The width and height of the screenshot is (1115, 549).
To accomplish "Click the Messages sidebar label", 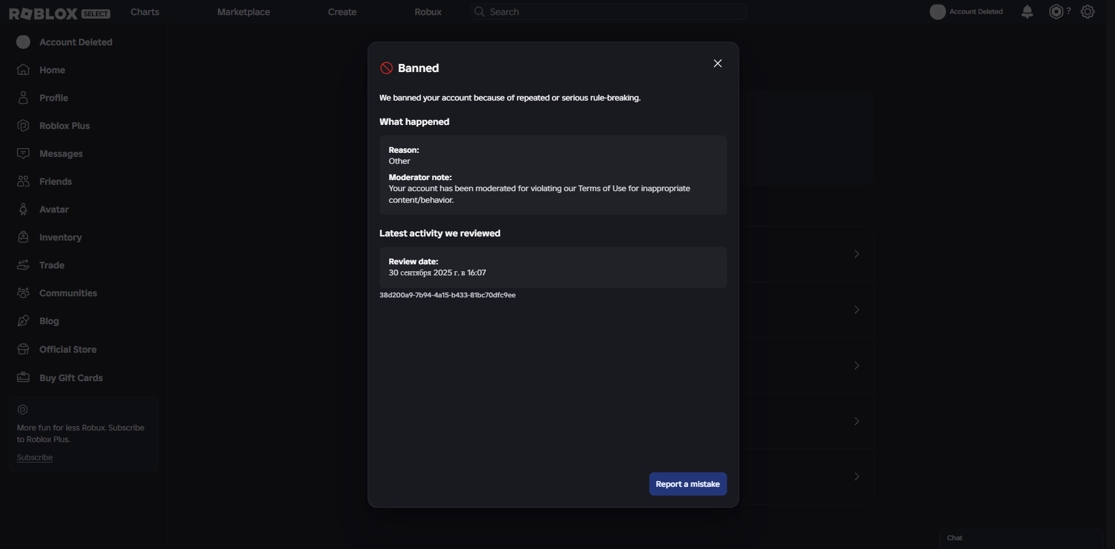I will tap(61, 153).
